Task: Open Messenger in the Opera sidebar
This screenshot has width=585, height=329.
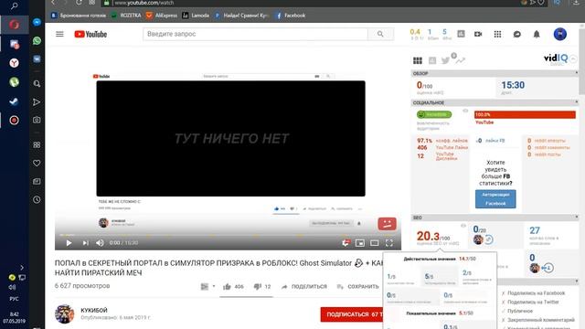Action: 37,22
